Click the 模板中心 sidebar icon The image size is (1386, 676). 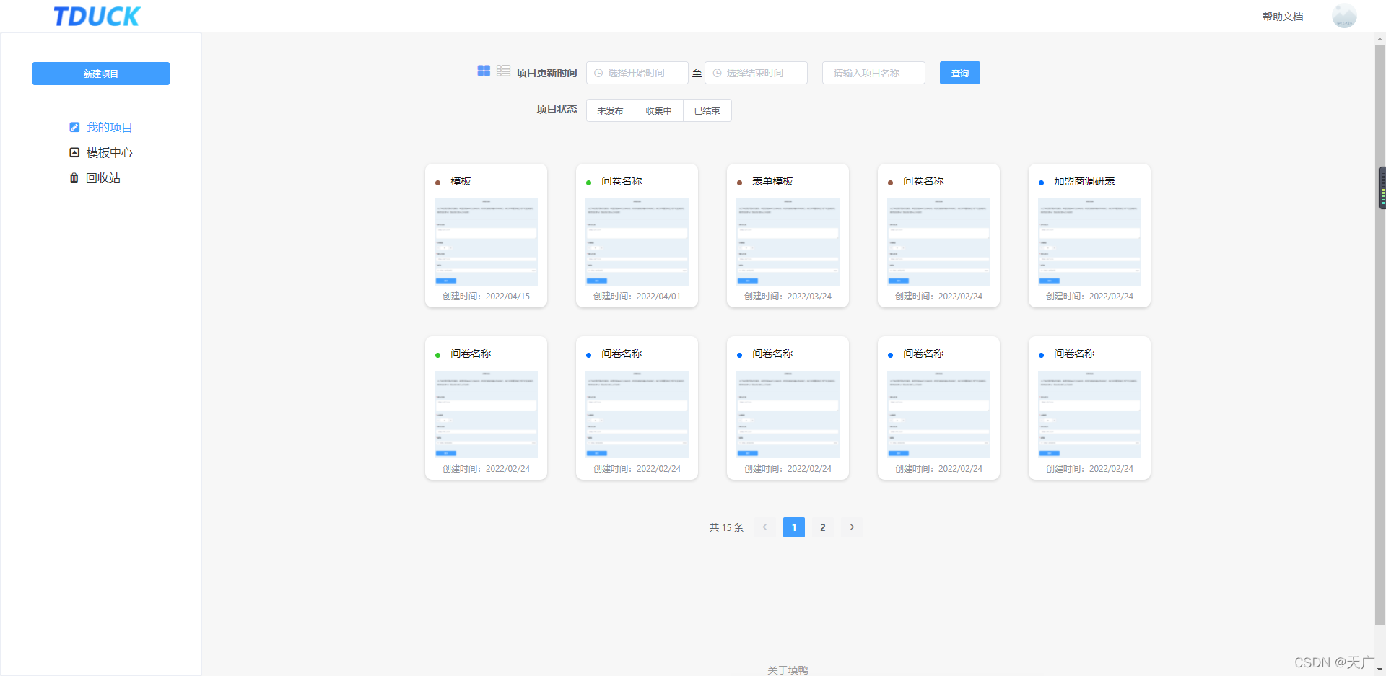coord(74,153)
